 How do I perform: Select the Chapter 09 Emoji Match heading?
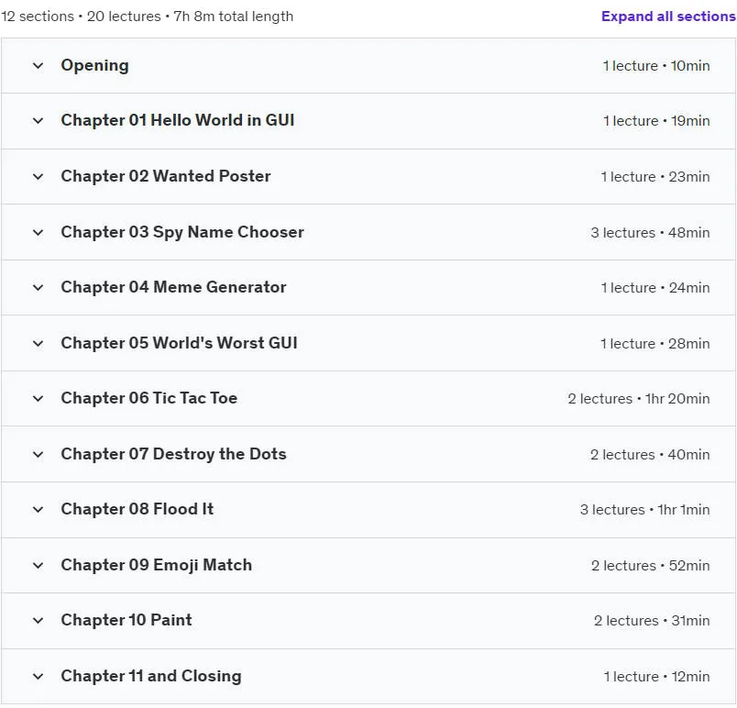point(157,565)
